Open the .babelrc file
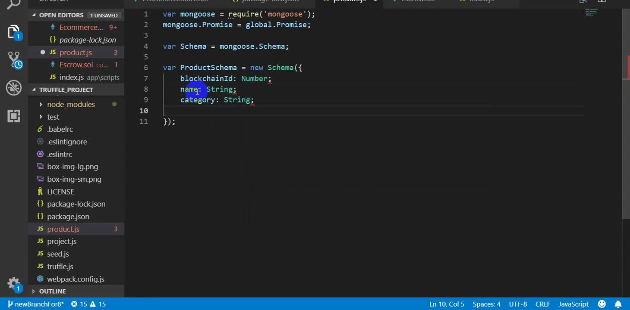Screen dimensions: 630x310 [60, 129]
